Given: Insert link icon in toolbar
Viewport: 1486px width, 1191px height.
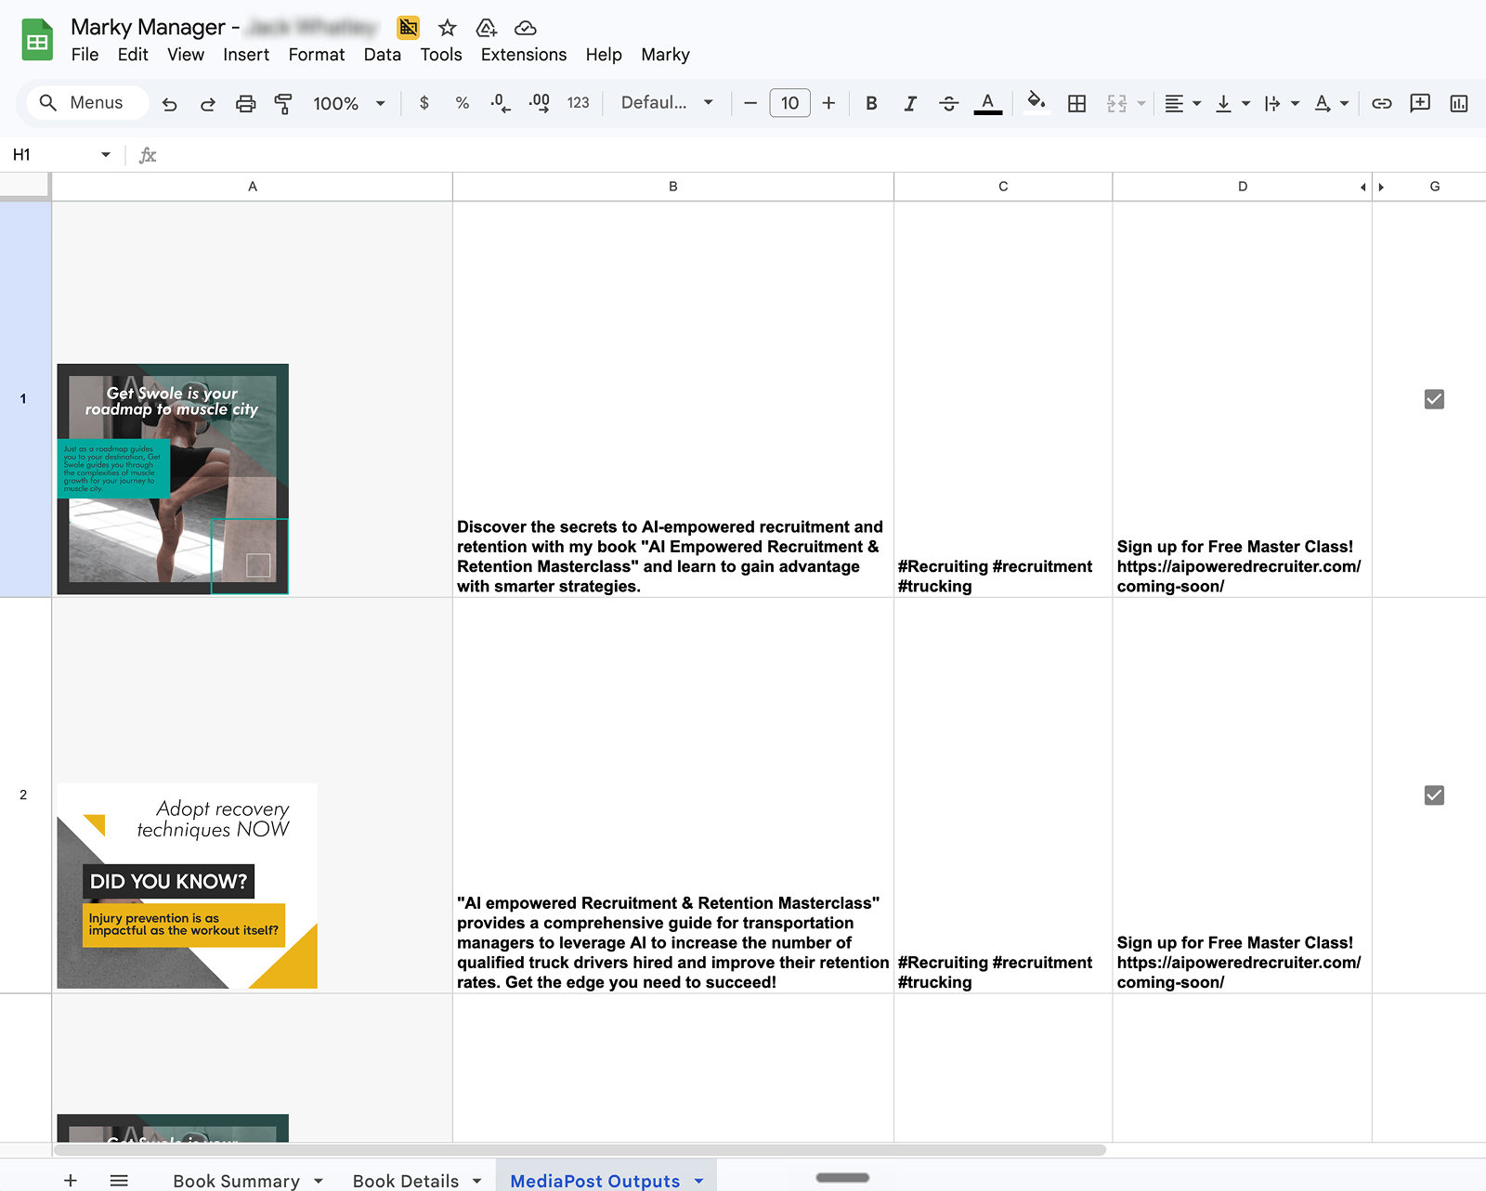Looking at the screenshot, I should click(1382, 103).
